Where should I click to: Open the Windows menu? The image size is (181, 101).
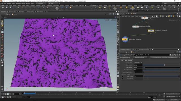[x=18, y=3]
